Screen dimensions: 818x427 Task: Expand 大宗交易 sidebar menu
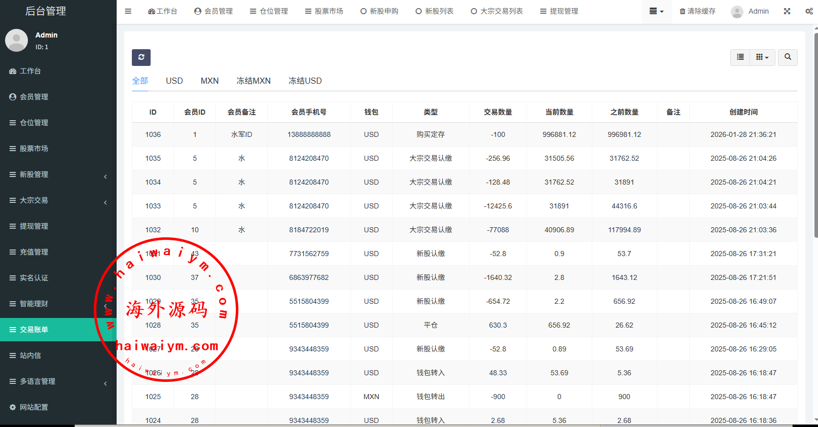coord(58,200)
